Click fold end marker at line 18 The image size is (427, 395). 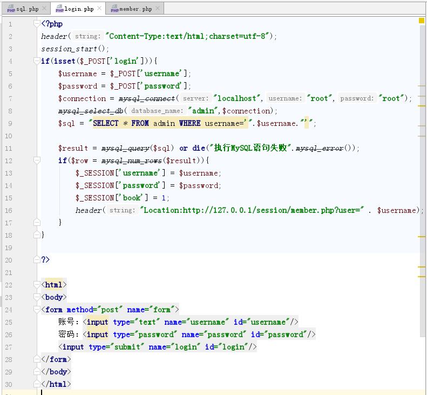tap(37, 235)
